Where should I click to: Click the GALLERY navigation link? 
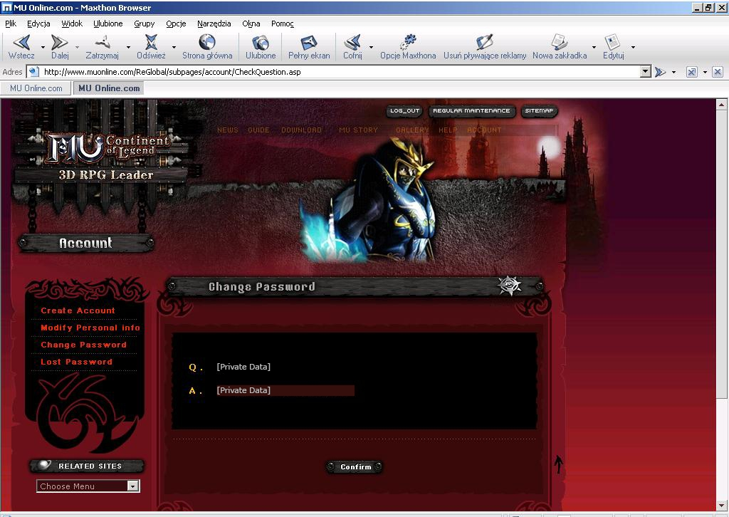click(412, 130)
